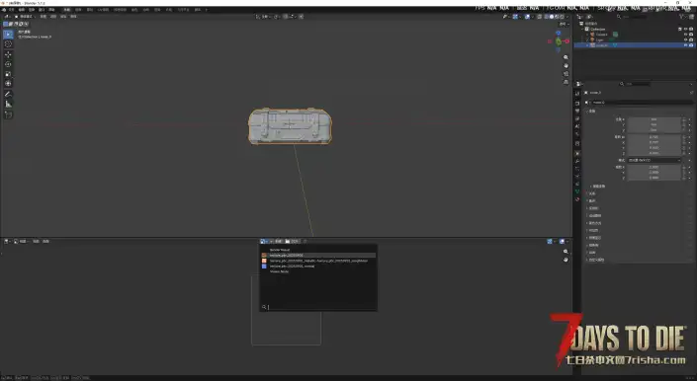This screenshot has width=697, height=381.
Task: Hide the Light object with eye icon
Action: 685,39
